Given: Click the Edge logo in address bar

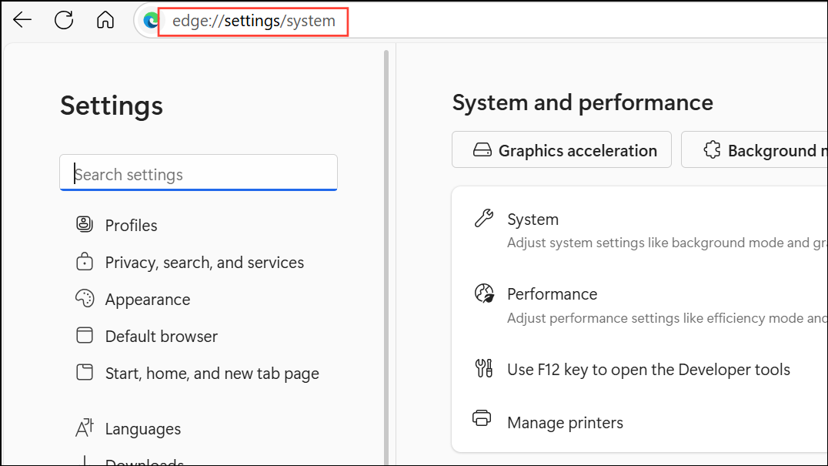Looking at the screenshot, I should [152, 21].
